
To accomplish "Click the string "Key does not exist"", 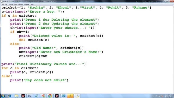I will coord(45,80).
